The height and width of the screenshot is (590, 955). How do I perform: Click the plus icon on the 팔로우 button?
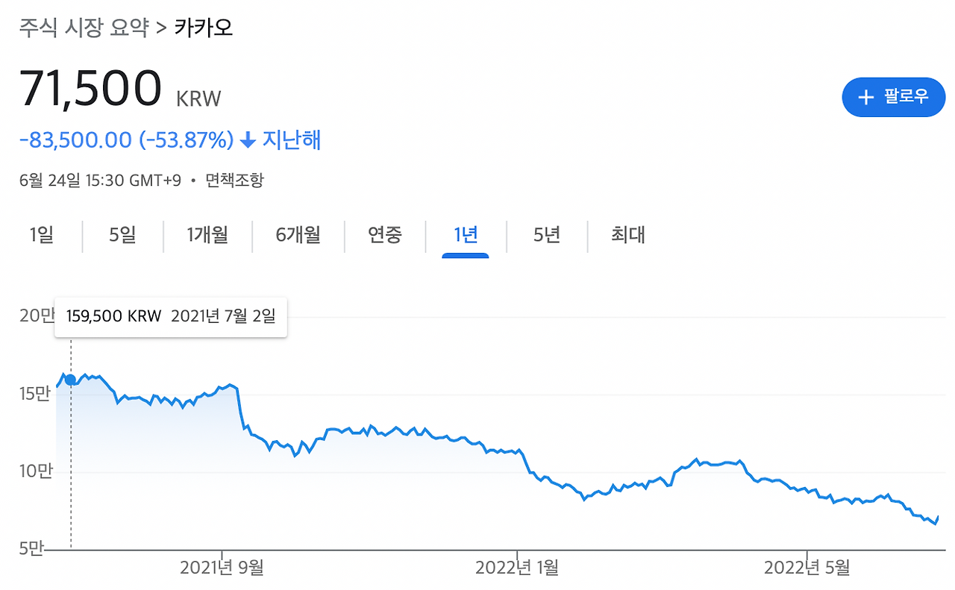coord(866,97)
